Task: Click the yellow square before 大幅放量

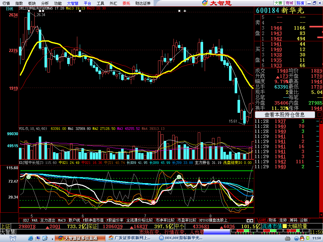Action: [x=285, y=226]
